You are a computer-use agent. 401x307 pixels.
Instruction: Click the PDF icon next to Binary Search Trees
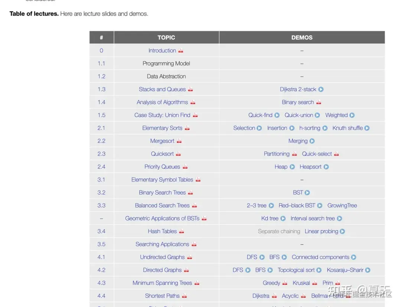point(190,192)
